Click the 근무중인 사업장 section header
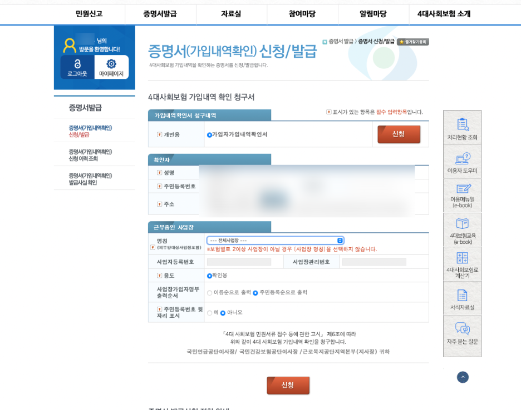The image size is (521, 410). tap(209, 227)
